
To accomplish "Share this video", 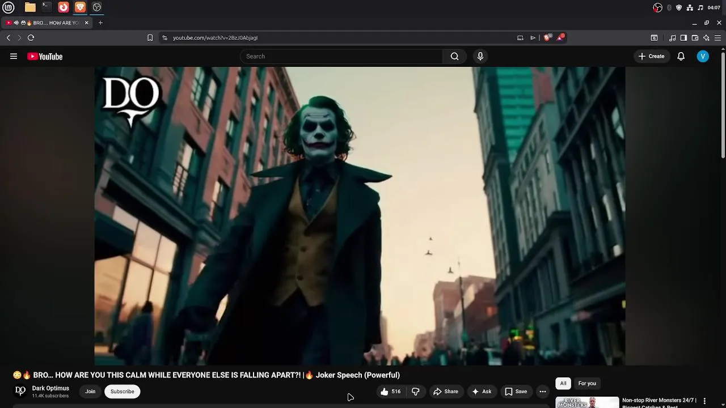I will pyautogui.click(x=446, y=392).
